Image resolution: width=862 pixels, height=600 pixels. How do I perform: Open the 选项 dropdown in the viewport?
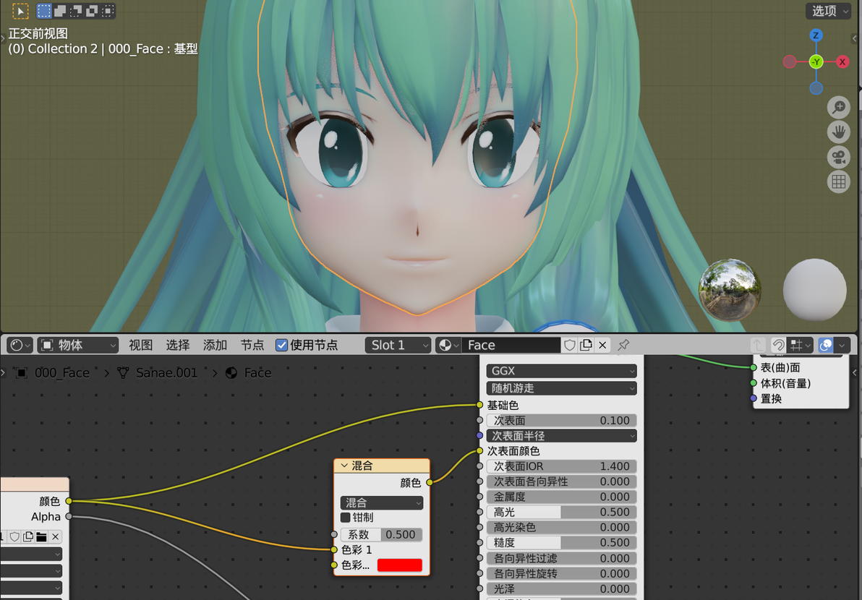tap(829, 11)
